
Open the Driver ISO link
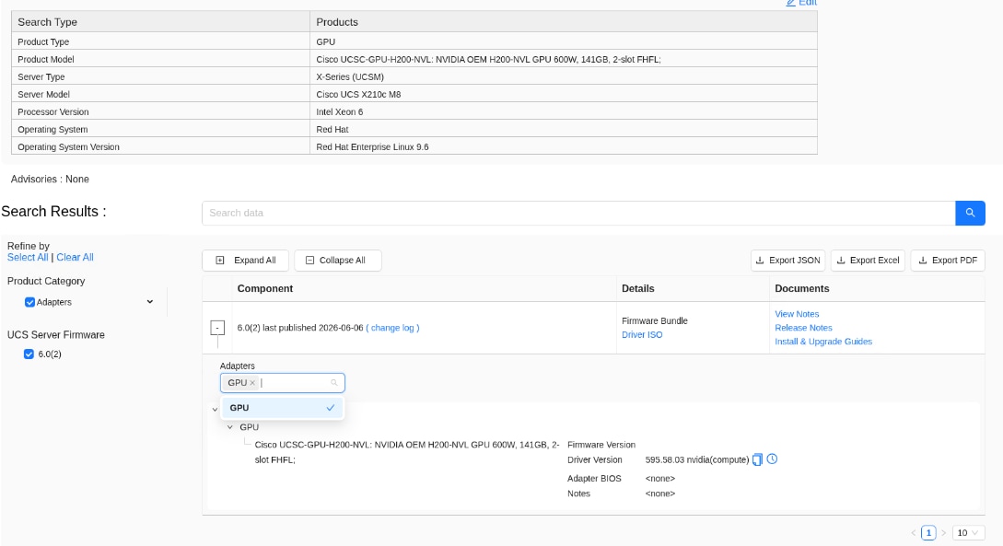click(x=642, y=335)
